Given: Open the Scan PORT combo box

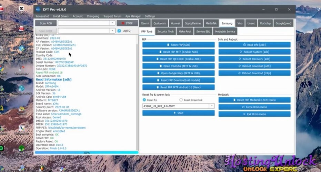Looking at the screenshot, I should pos(112,31).
